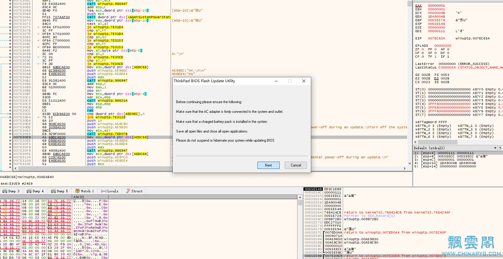Image resolution: width=503 pixels, height=259 pixels.
Task: Click the registers panel scroll-left arrow
Action: [x=416, y=142]
